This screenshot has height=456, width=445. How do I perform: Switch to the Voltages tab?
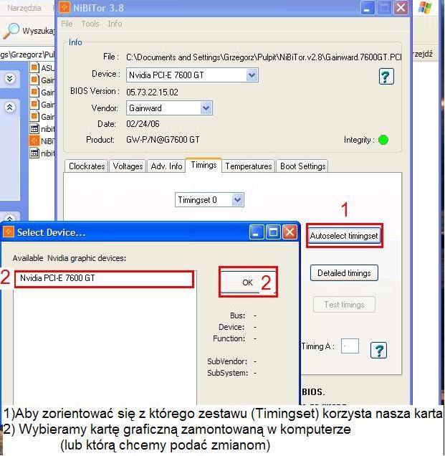(x=128, y=166)
